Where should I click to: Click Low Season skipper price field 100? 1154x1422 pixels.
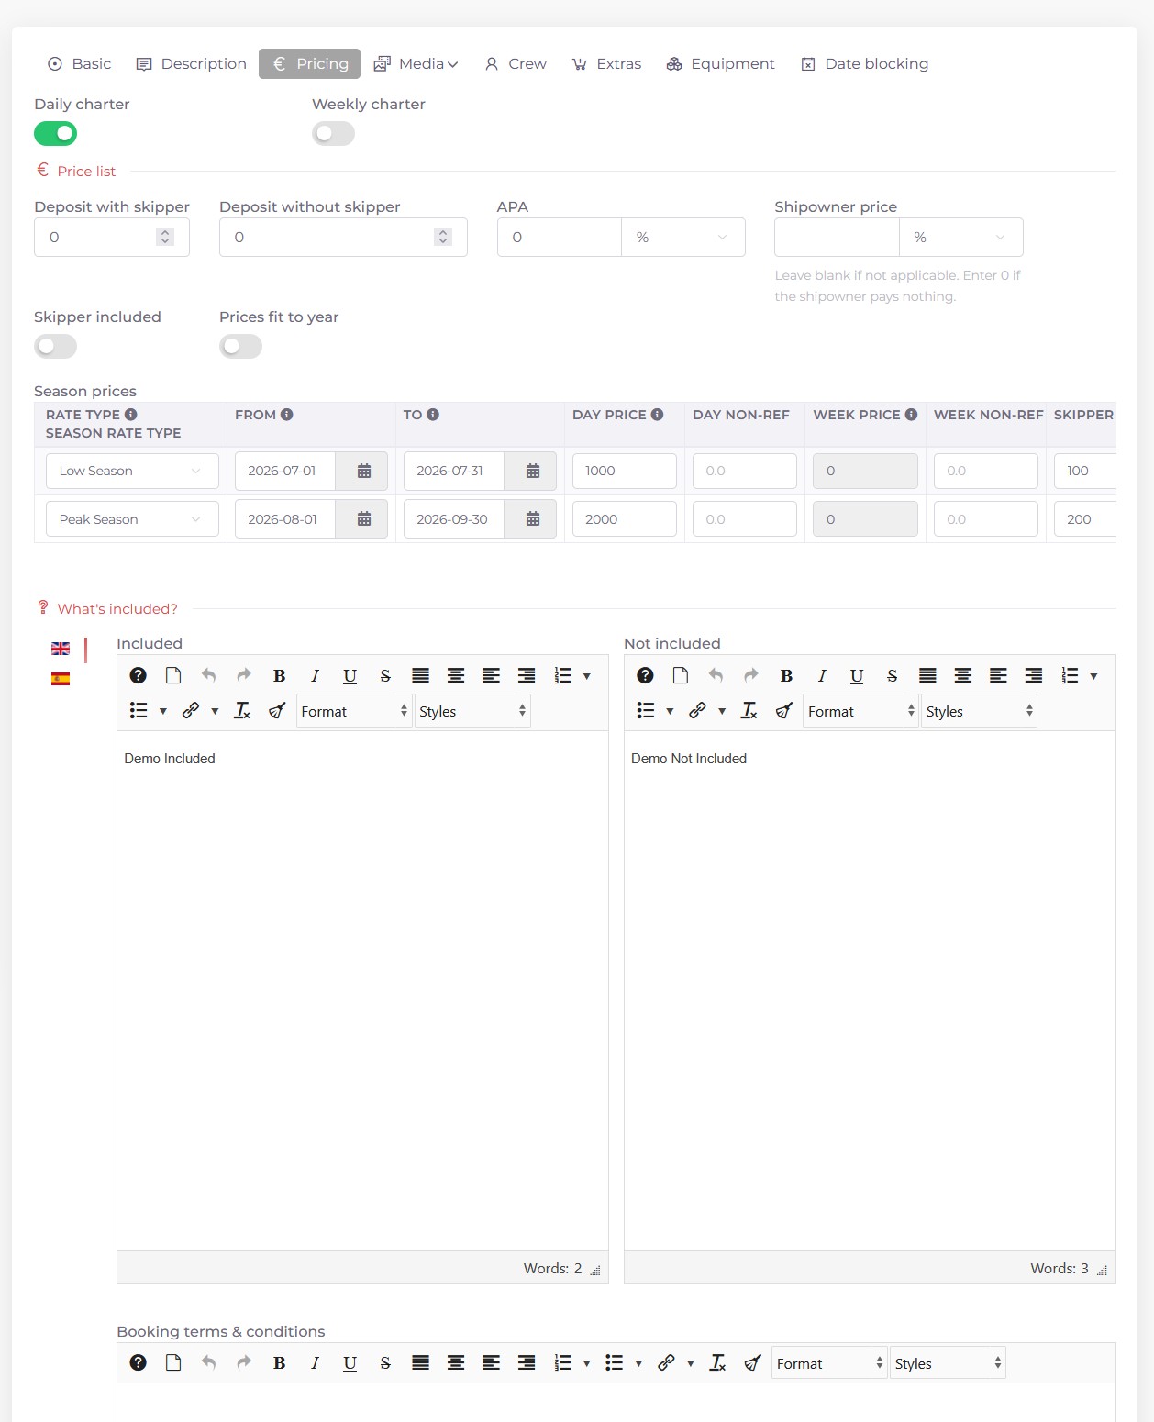point(1085,471)
